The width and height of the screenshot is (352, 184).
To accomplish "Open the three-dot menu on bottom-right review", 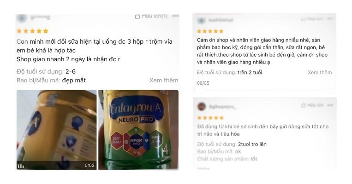I will tap(330, 105).
